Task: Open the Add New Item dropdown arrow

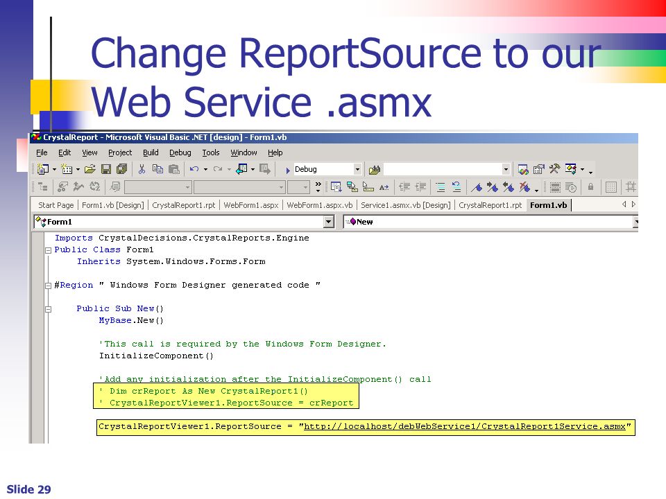Action: pyautogui.click(x=78, y=170)
